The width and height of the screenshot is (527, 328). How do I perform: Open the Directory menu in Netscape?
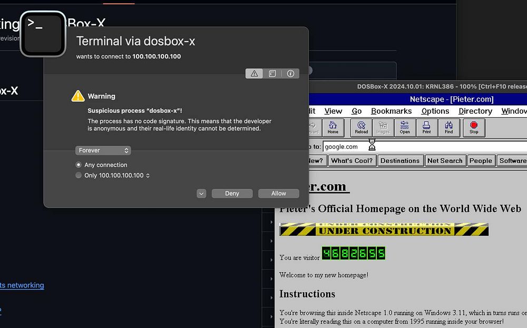(475, 111)
